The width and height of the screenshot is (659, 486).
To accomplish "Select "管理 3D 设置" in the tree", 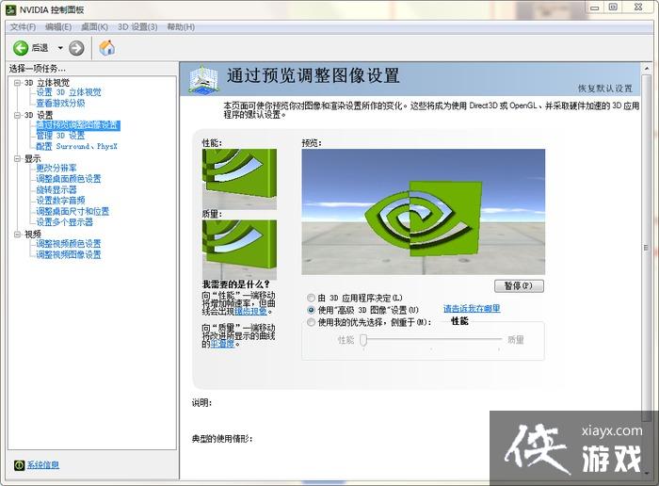I will click(x=60, y=136).
